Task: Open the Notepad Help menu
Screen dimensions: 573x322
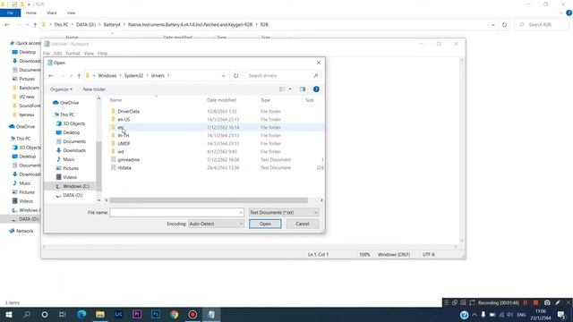Action: click(103, 54)
